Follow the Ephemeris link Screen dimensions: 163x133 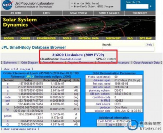click(x=10, y=63)
